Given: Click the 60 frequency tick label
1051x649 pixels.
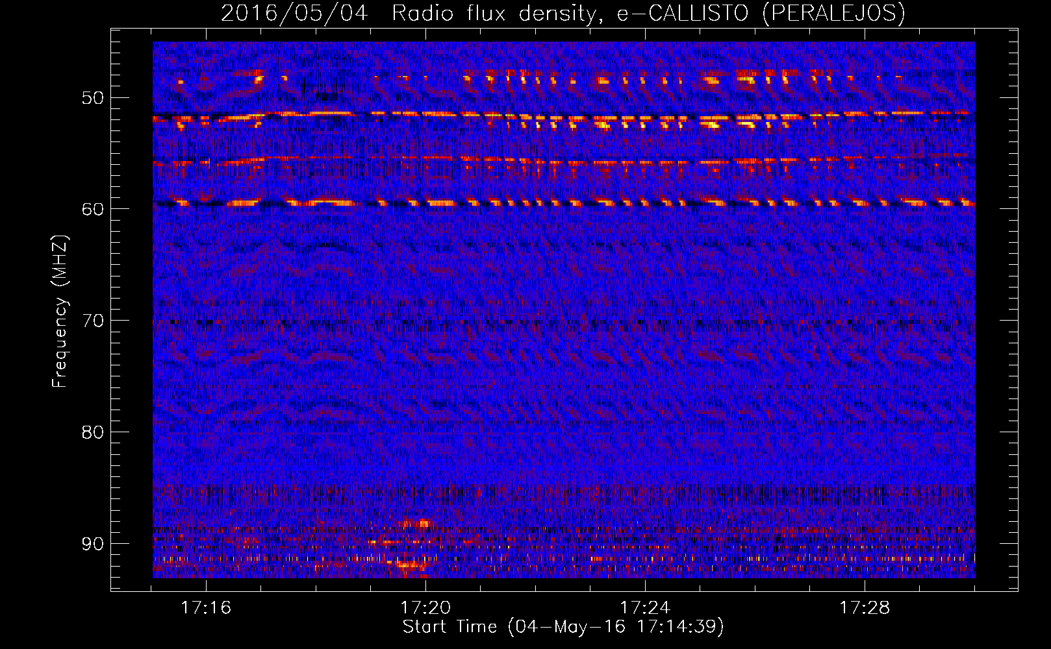Looking at the screenshot, I should (92, 209).
